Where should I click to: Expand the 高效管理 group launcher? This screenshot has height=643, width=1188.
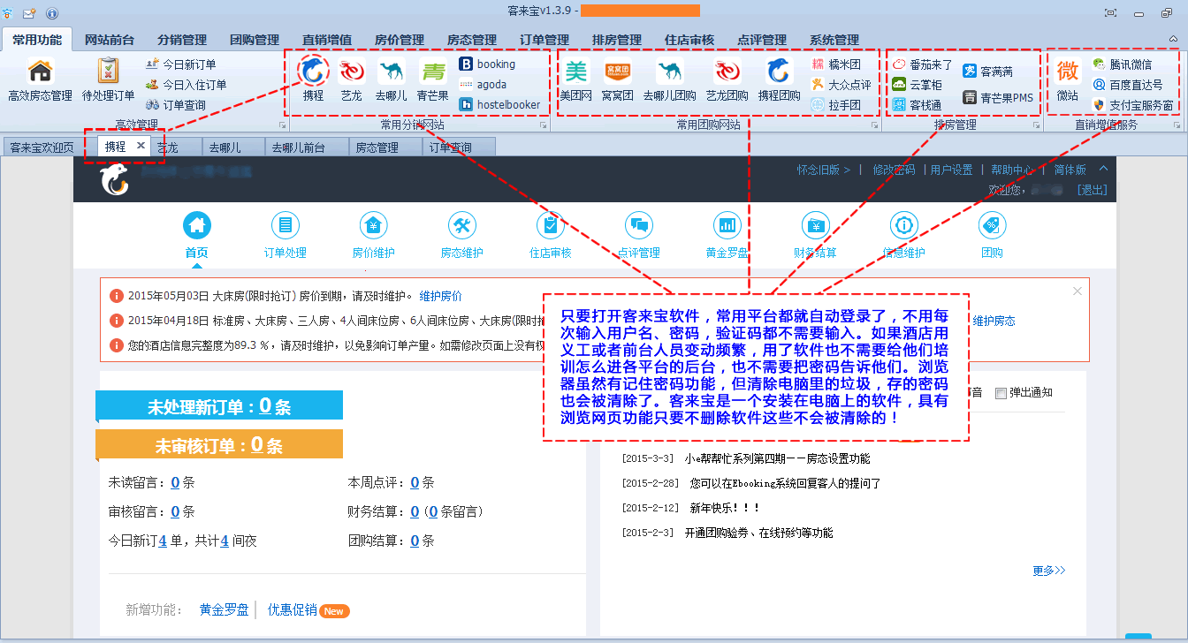pos(283,126)
